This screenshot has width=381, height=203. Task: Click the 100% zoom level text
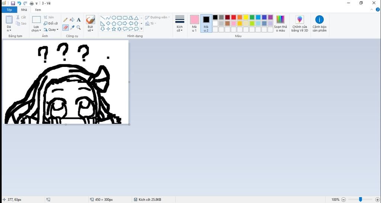click(335, 200)
